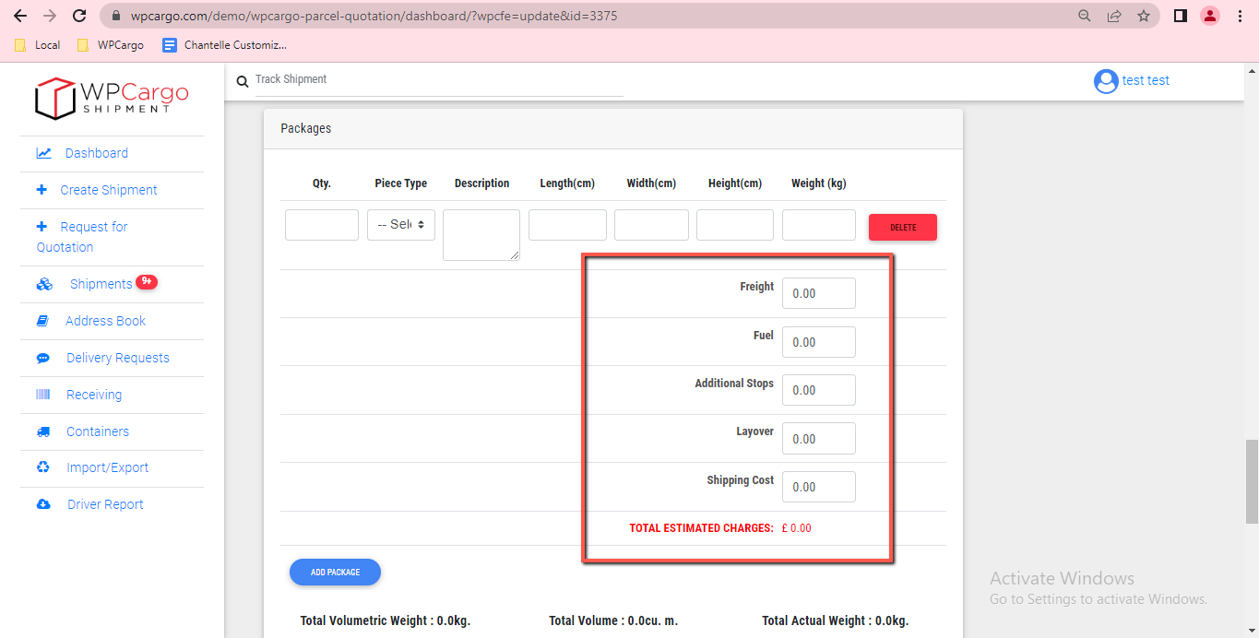
Task: Open the WPCargo bookmarks folder
Action: click(x=111, y=44)
